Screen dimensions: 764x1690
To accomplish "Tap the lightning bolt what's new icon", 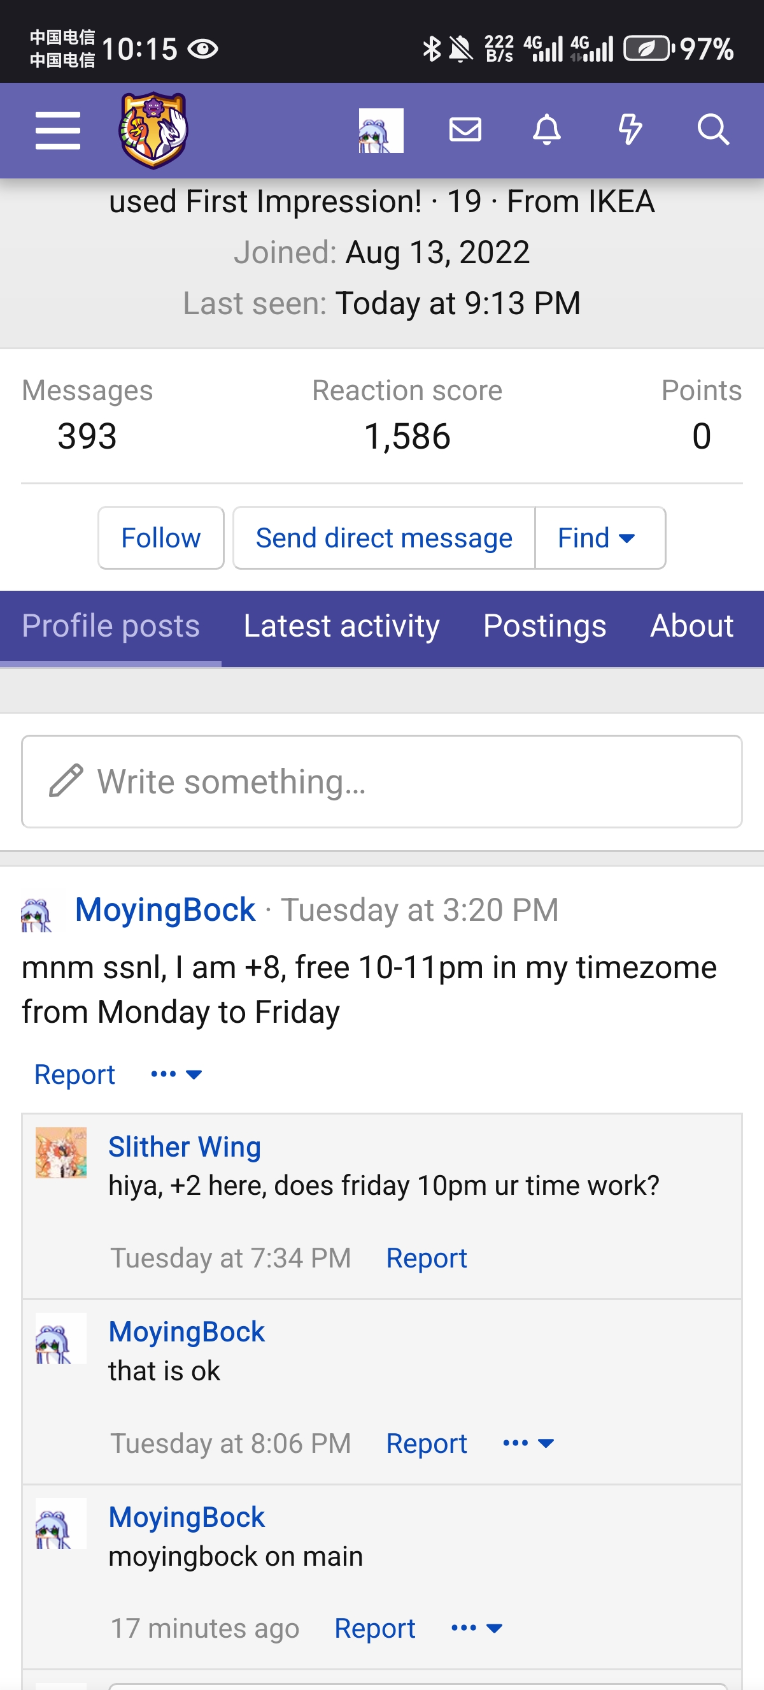I will pos(630,130).
